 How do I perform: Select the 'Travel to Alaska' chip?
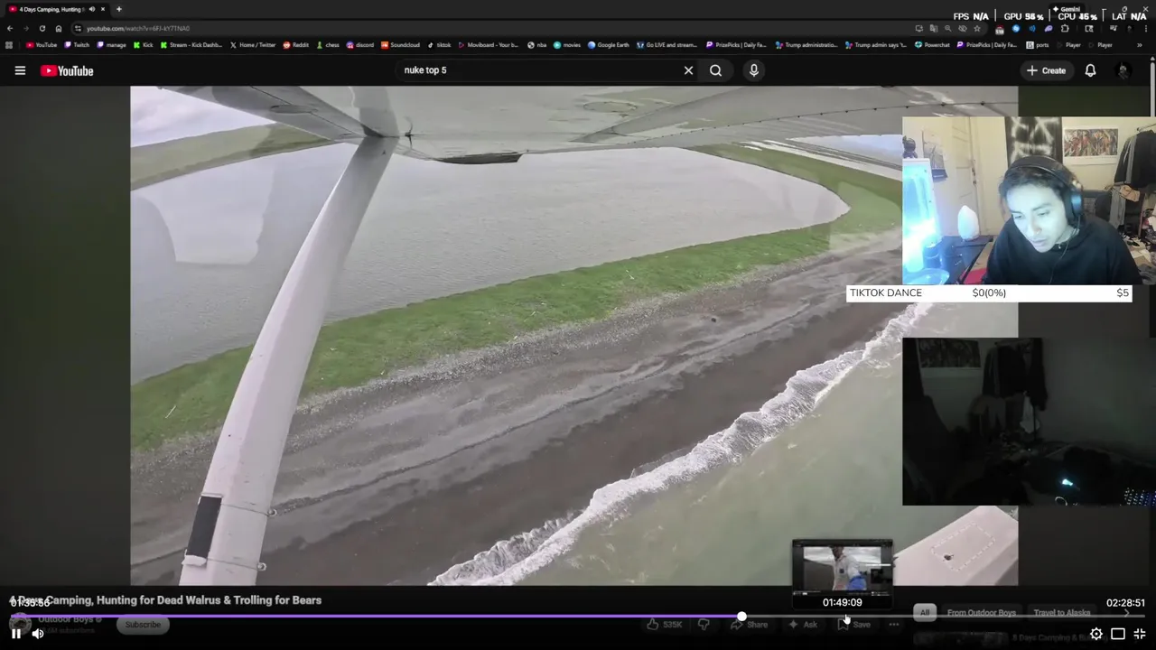[1062, 613]
